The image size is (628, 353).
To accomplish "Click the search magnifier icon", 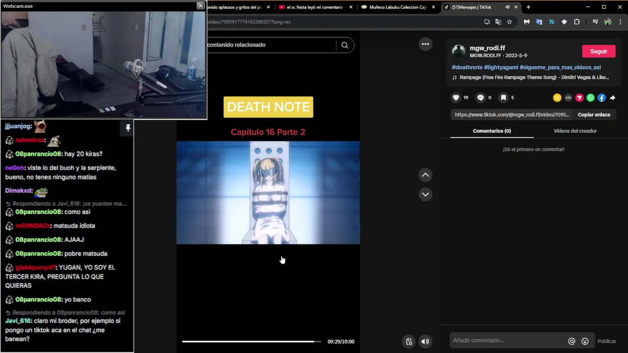I will (345, 45).
